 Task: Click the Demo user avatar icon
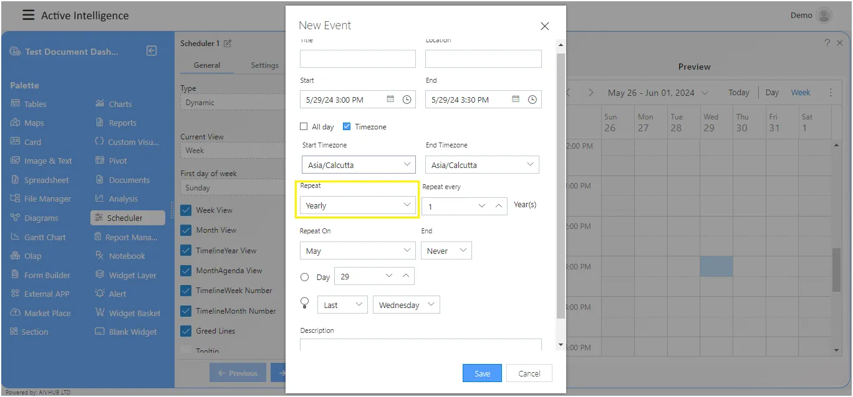click(x=824, y=15)
